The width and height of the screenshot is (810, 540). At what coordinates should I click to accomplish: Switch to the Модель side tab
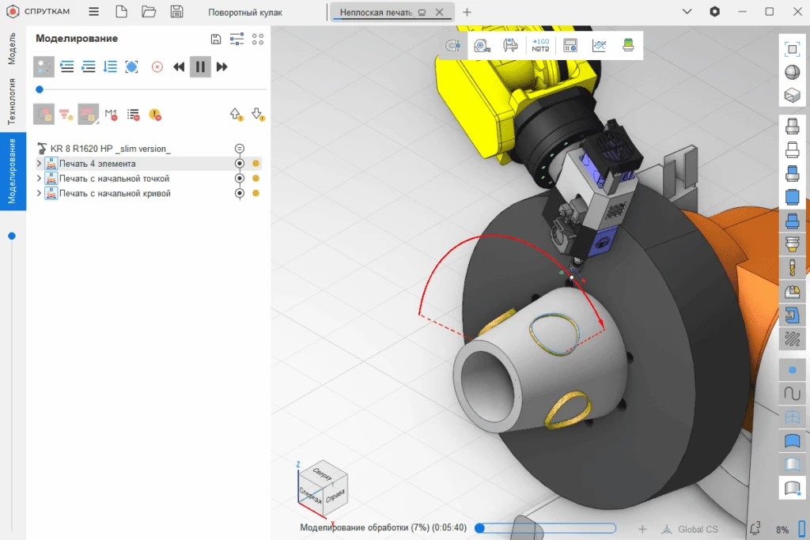[x=12, y=48]
